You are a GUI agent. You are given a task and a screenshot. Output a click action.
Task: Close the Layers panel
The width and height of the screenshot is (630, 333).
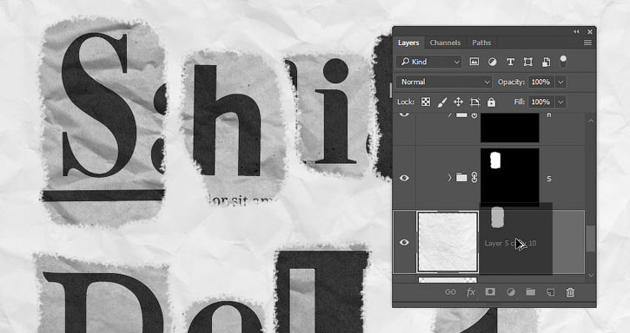[x=590, y=32]
